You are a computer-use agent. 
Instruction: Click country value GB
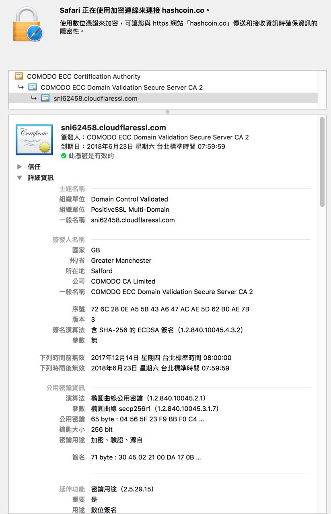(96, 250)
